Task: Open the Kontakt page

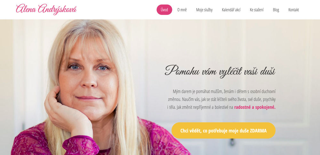Action: [x=293, y=10]
